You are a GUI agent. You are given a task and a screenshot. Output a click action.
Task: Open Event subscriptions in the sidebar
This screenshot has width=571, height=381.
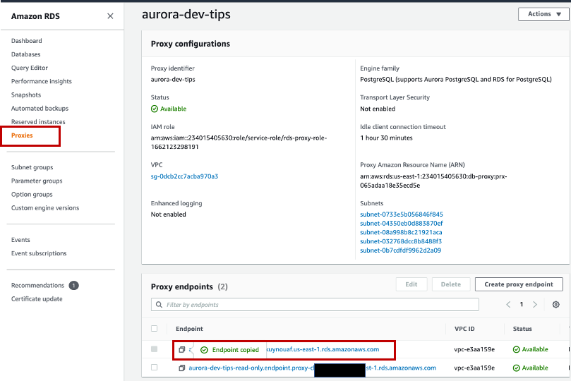(x=39, y=253)
